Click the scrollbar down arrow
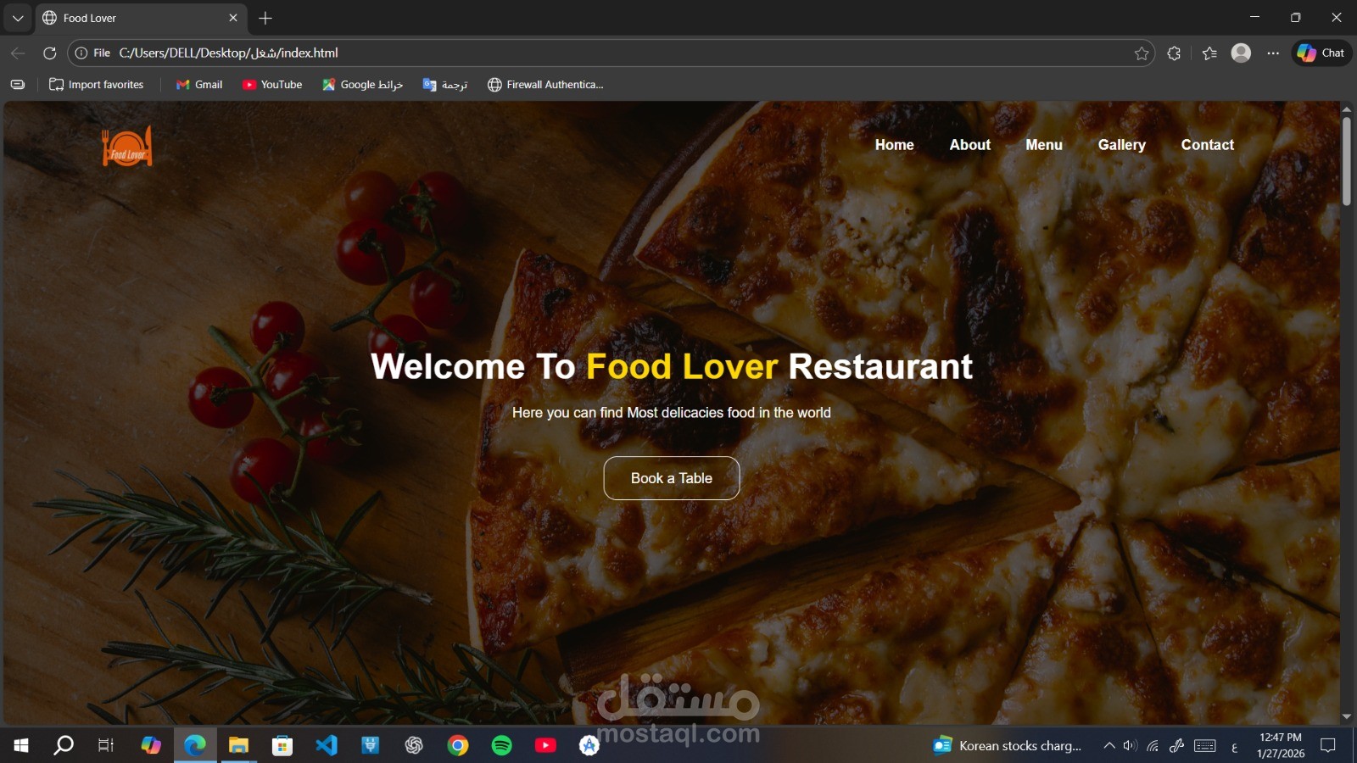 1347,717
